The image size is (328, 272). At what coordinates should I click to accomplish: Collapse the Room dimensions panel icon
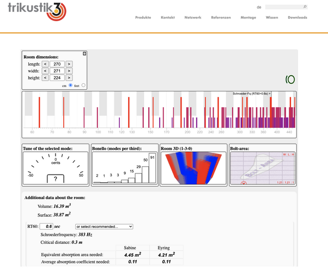[x=84, y=53]
